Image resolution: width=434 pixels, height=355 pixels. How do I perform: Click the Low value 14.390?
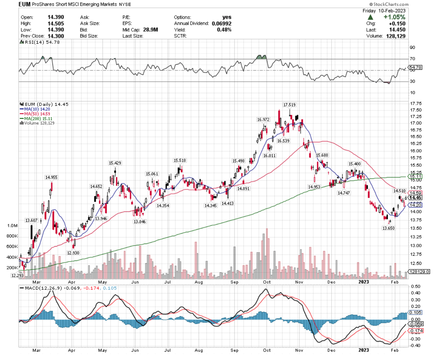(56, 30)
